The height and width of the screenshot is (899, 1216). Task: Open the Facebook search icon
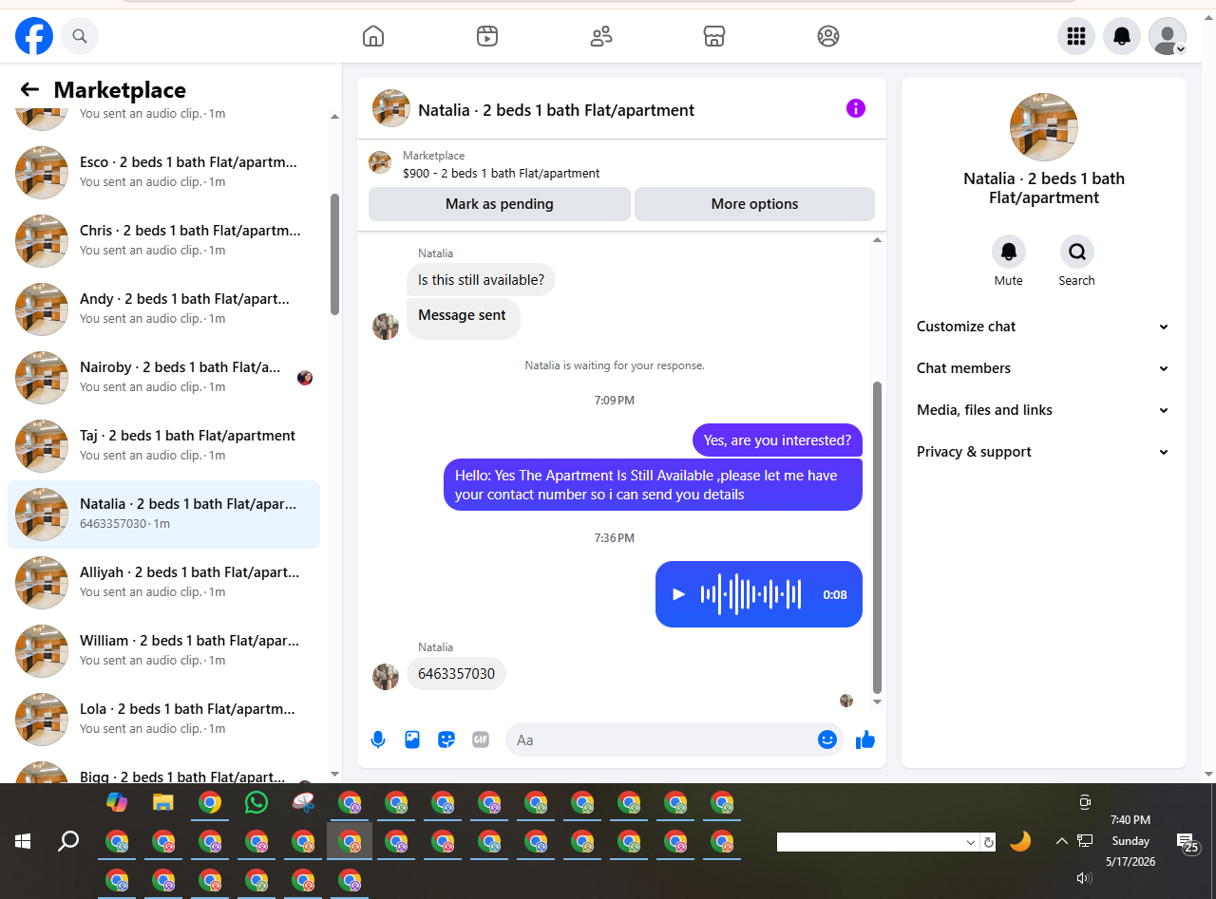(x=80, y=36)
